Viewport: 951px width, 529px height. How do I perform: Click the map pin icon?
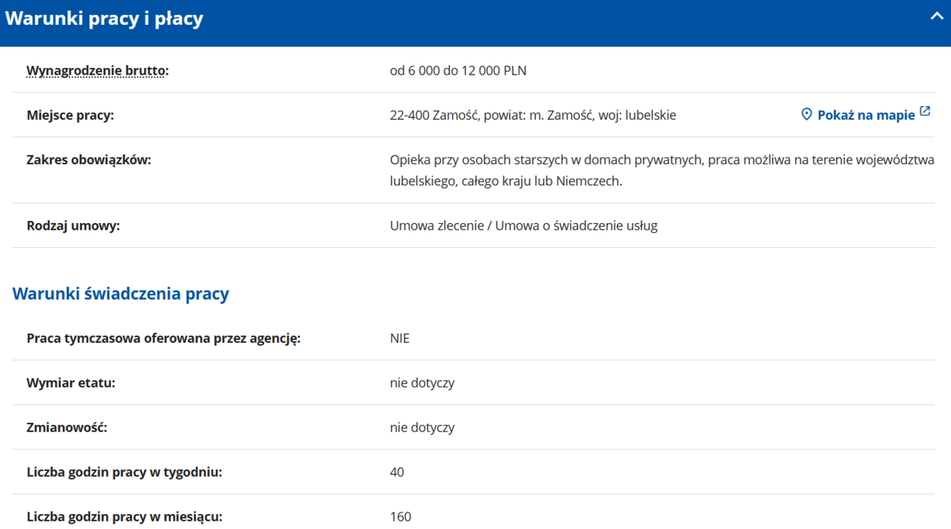(x=806, y=115)
